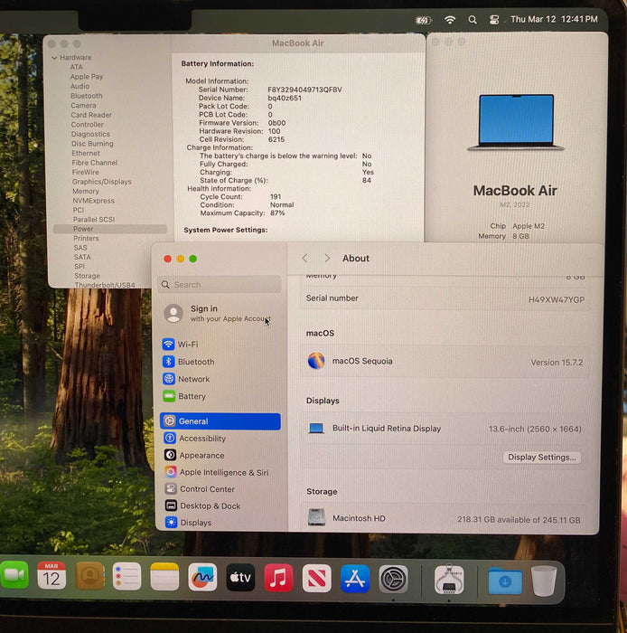This screenshot has height=633, width=627.
Task: Click MacBook Air image in About window
Action: (x=516, y=122)
